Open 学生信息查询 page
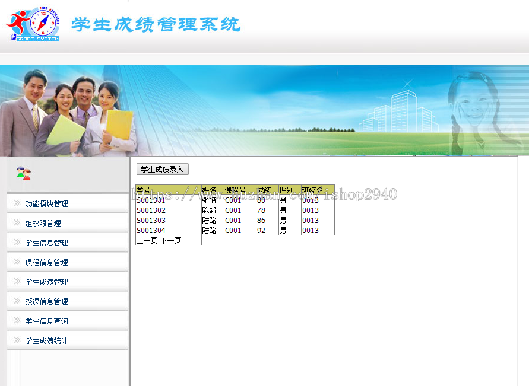The width and height of the screenshot is (529, 386). [46, 321]
